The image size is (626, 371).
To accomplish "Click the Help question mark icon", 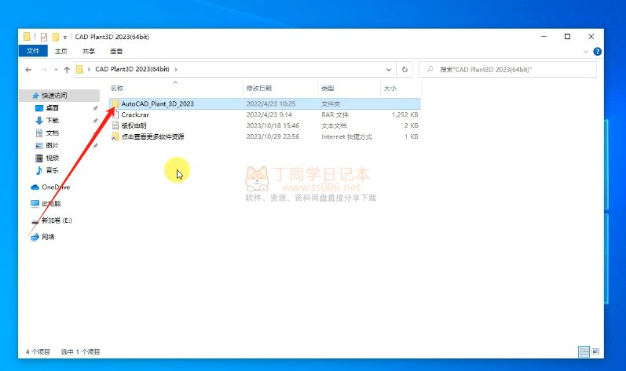I will [598, 51].
